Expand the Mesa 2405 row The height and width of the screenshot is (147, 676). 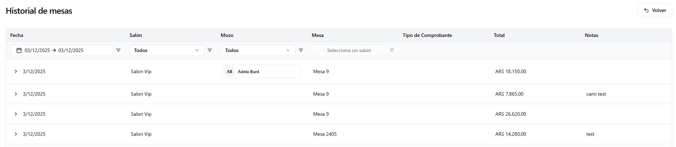(x=16, y=134)
